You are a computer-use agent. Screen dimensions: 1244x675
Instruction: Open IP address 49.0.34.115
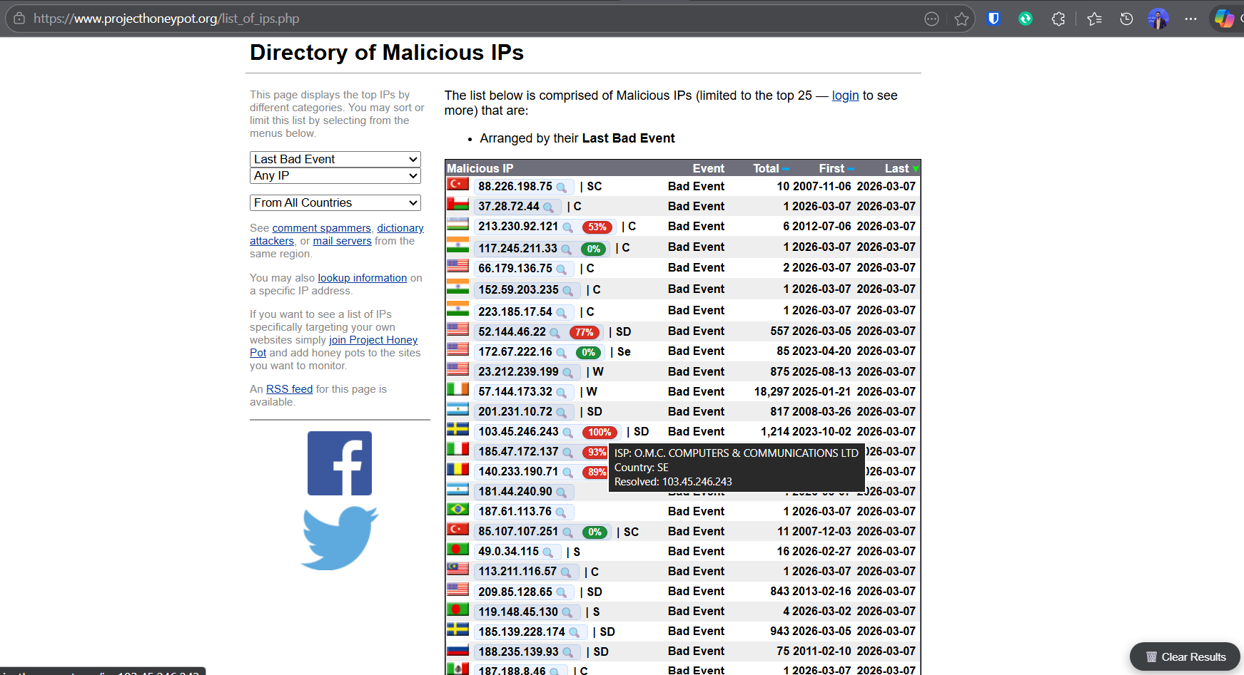(509, 551)
